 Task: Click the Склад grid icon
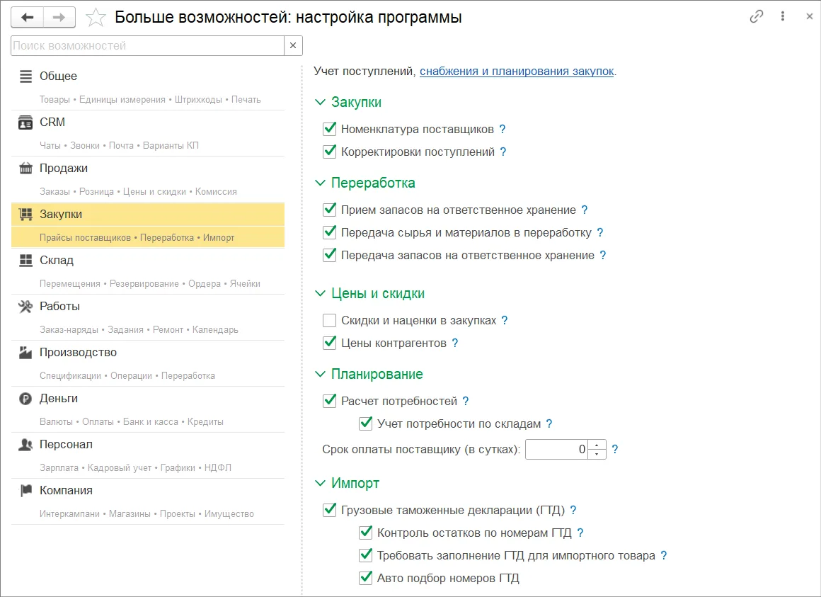click(25, 261)
